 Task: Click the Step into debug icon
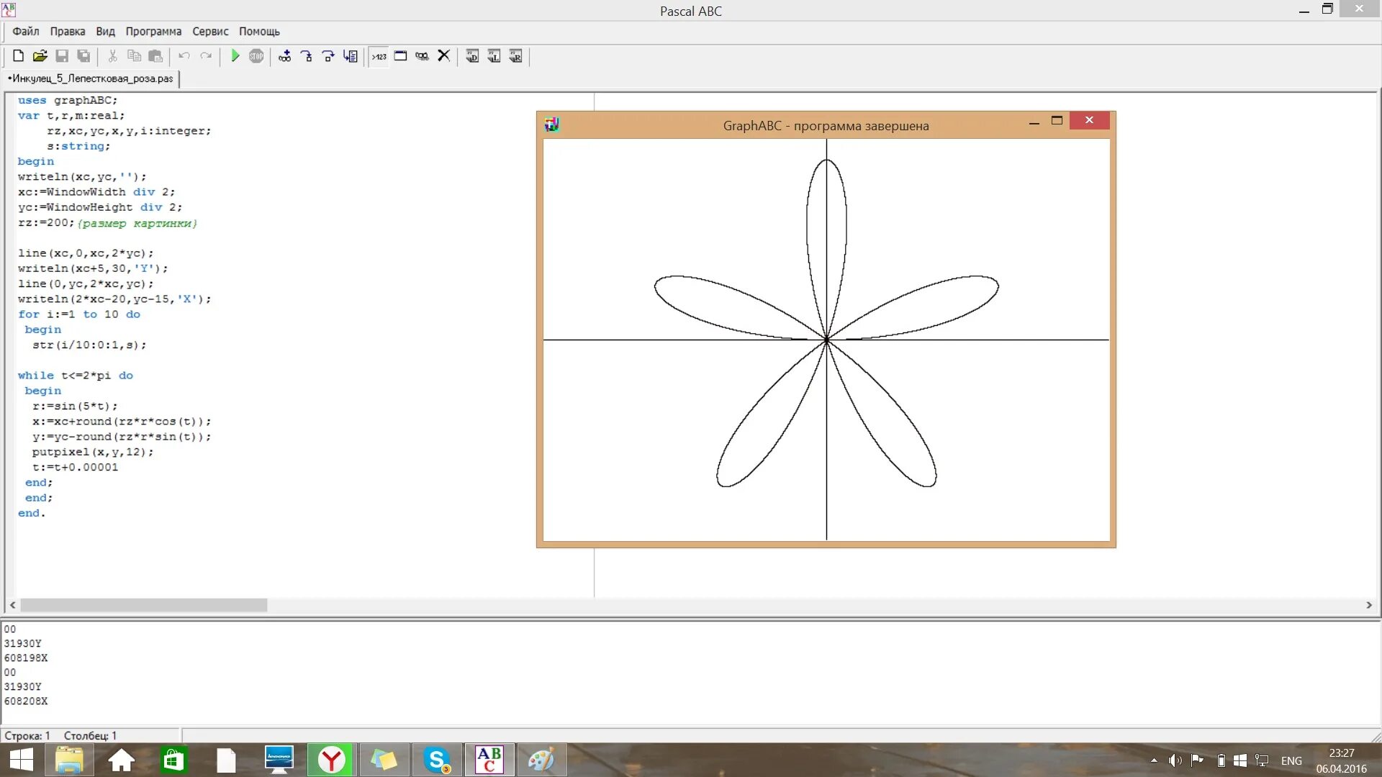click(307, 56)
